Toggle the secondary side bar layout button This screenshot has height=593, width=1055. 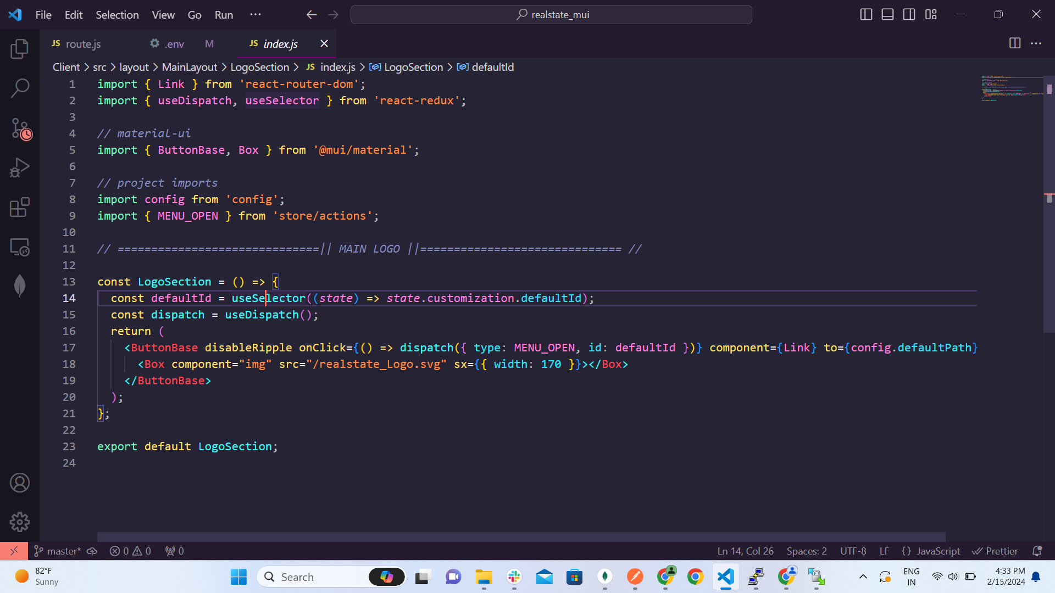pyautogui.click(x=909, y=15)
